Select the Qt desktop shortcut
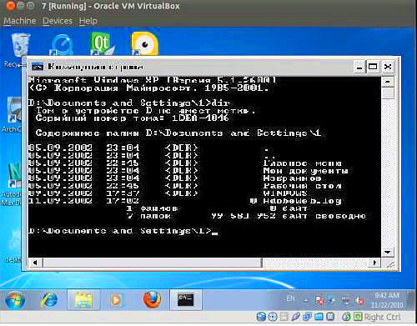 point(102,43)
